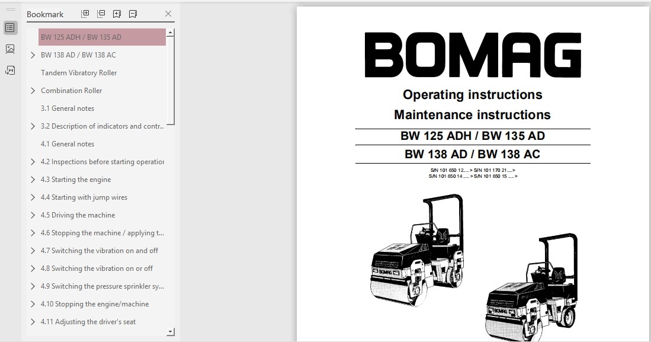Expand 3.2 Description of indicators bookmark
The width and height of the screenshot is (651, 342).
pos(33,126)
